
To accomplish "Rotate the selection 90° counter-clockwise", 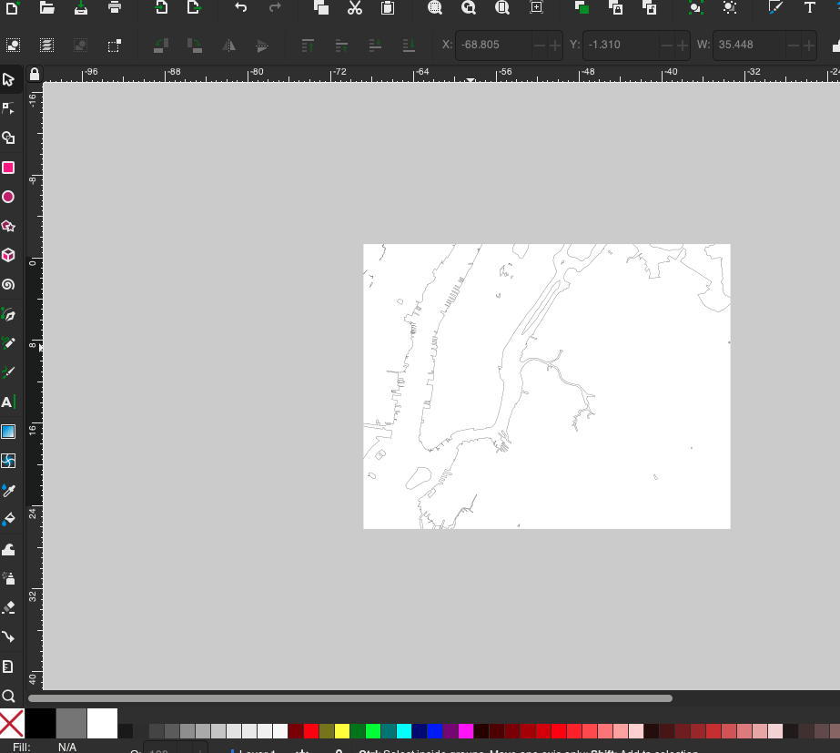I will pos(161,46).
